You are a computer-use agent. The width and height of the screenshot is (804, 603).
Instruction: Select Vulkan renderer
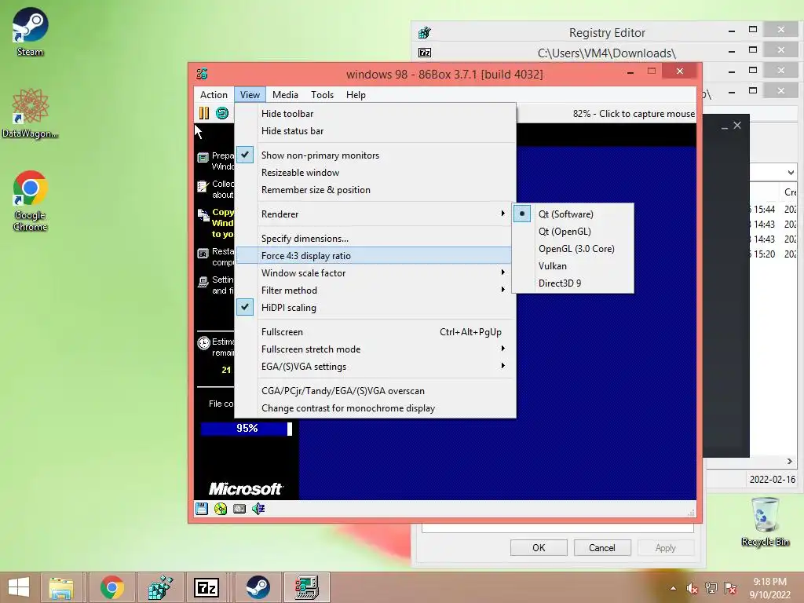tap(572, 266)
